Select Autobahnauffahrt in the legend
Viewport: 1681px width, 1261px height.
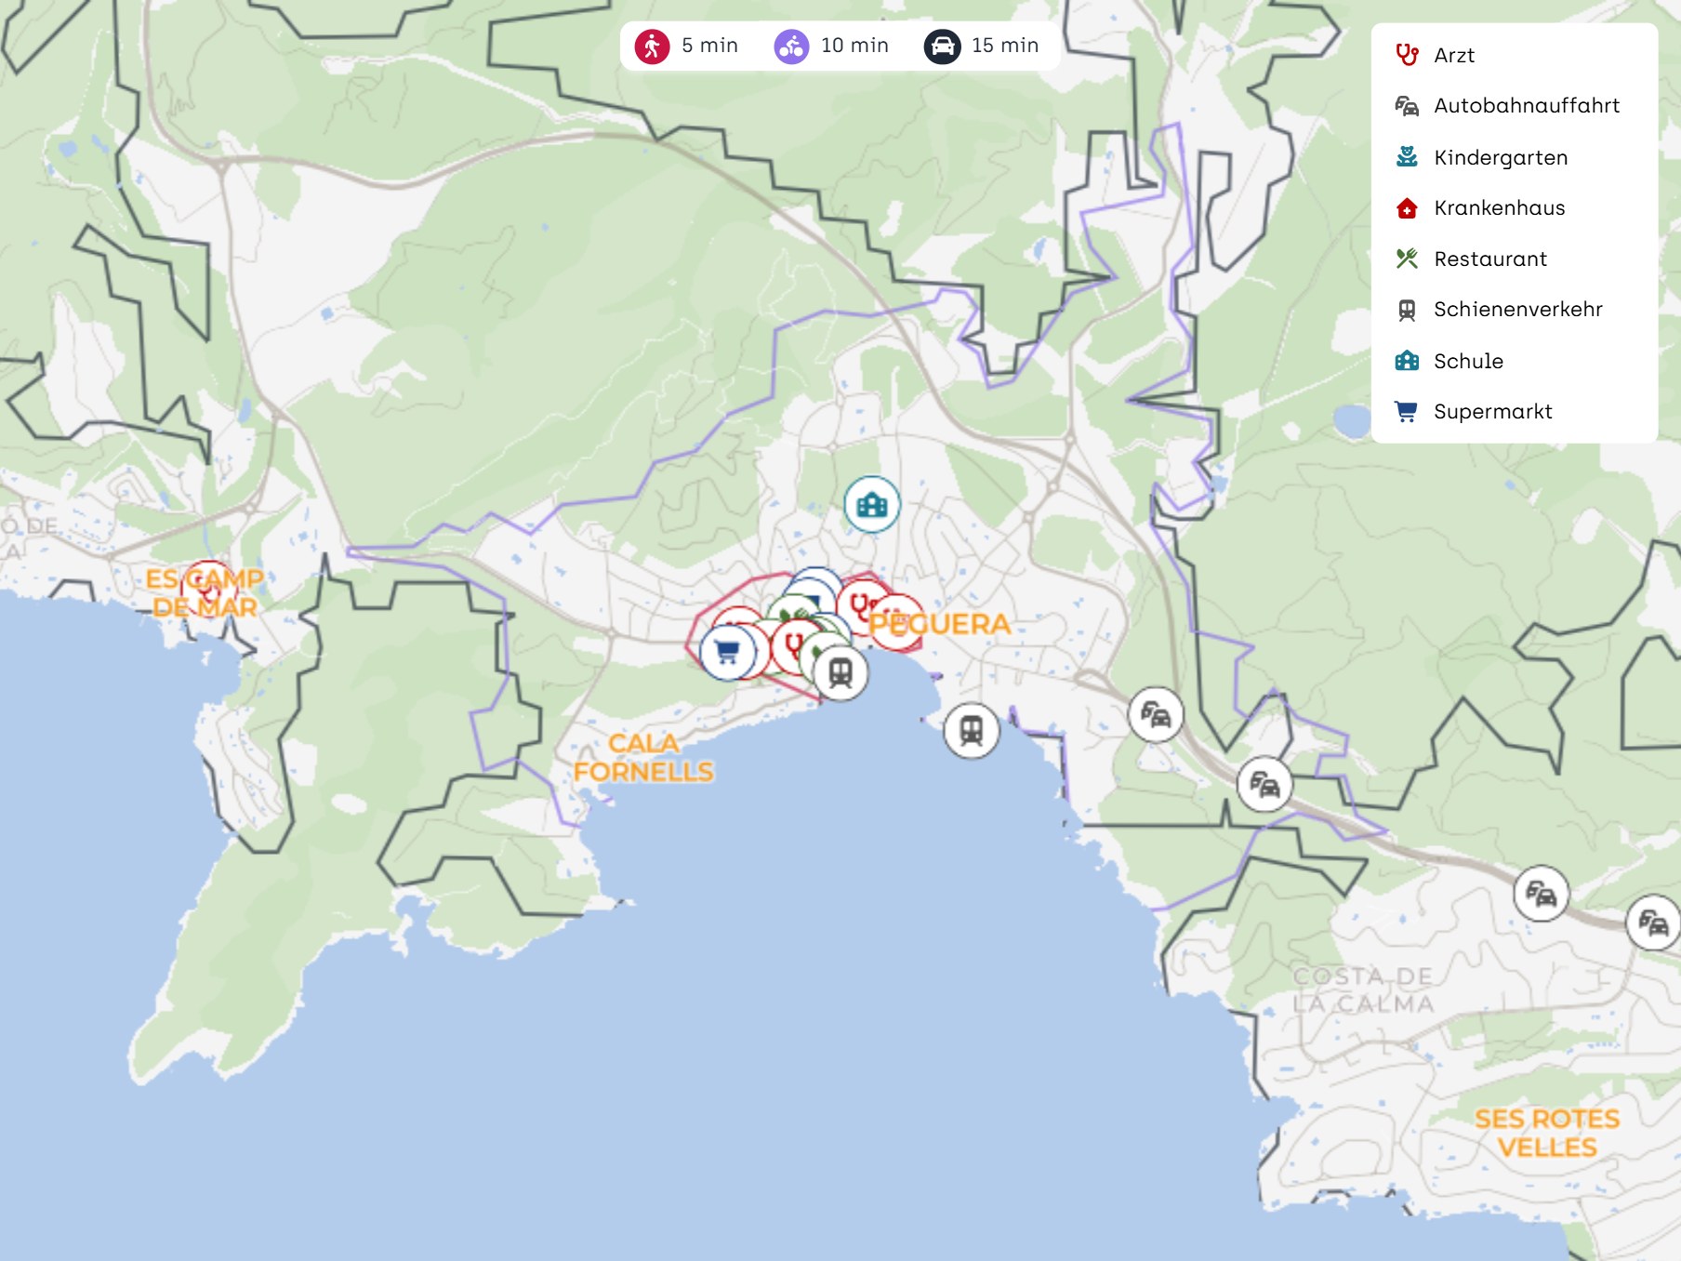point(1526,106)
